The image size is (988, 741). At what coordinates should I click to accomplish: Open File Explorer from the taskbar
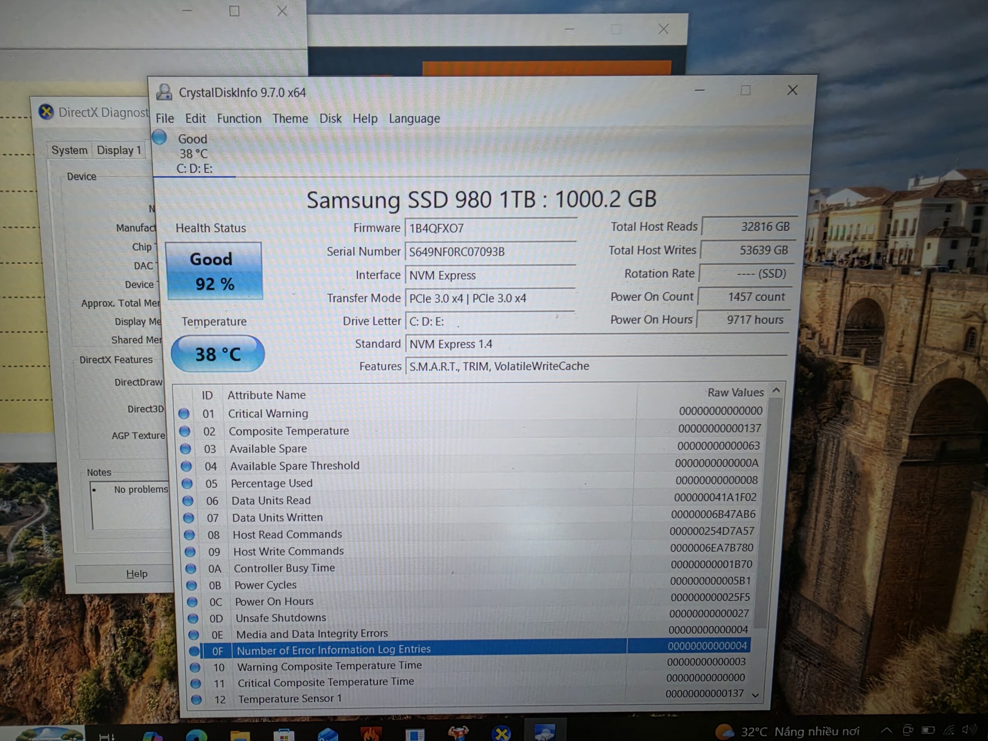(240, 735)
